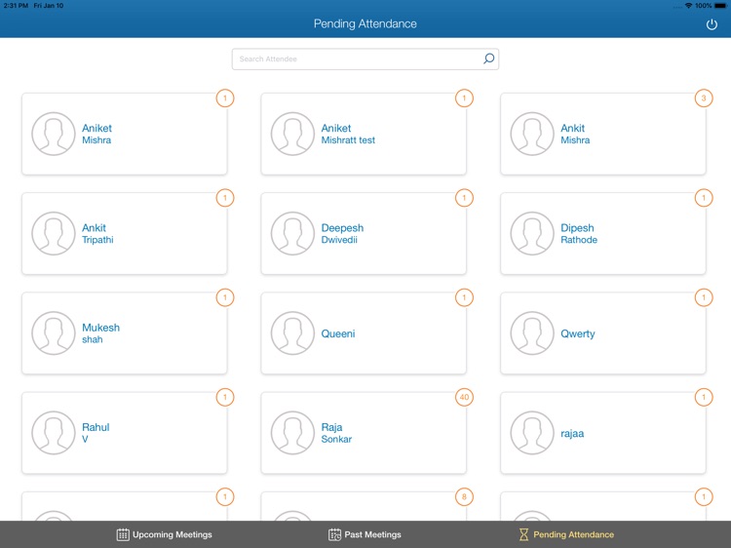Select the name rajaa
731x548 pixels.
click(572, 433)
